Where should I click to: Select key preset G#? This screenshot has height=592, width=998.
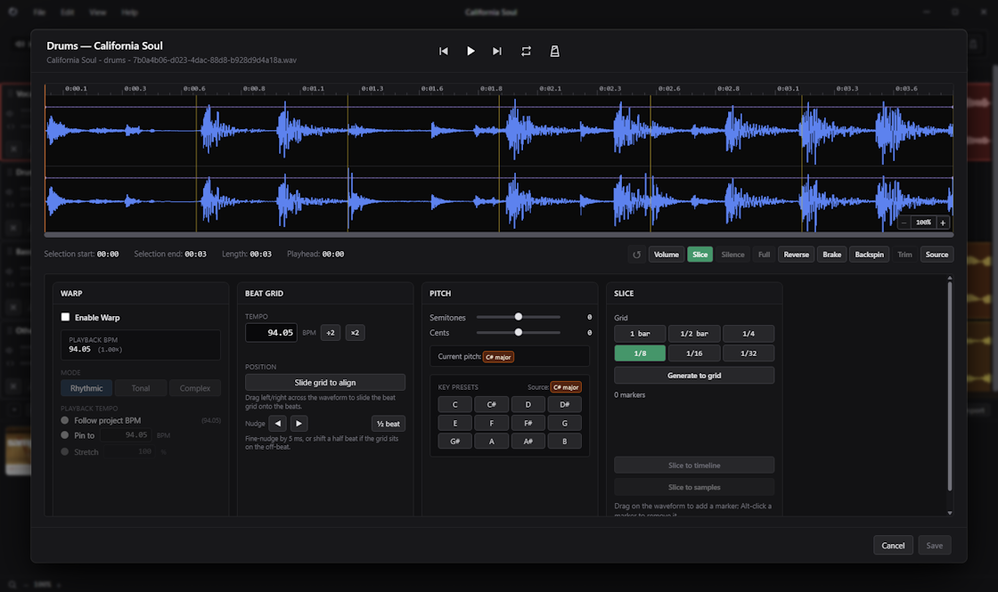click(x=455, y=442)
